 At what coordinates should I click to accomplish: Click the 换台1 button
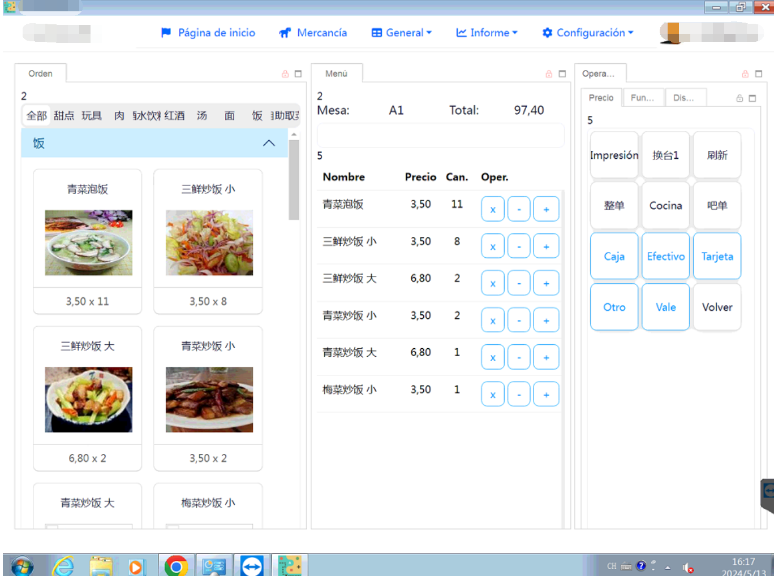click(666, 155)
